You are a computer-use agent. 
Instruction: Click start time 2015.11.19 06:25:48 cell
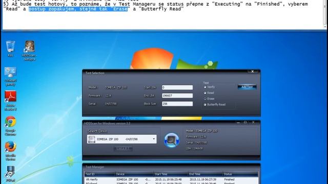coord(168,179)
